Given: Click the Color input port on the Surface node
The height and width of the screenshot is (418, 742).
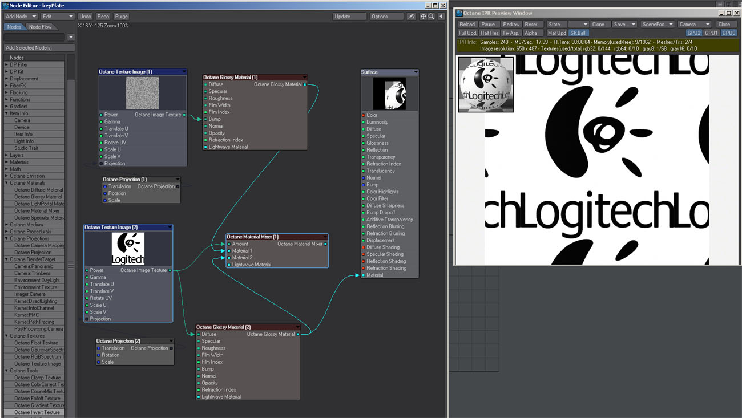Looking at the screenshot, I should click(x=364, y=115).
